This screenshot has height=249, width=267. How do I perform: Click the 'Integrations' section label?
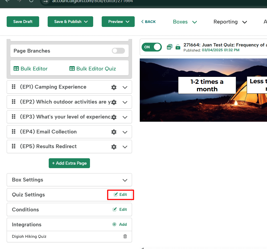click(27, 225)
